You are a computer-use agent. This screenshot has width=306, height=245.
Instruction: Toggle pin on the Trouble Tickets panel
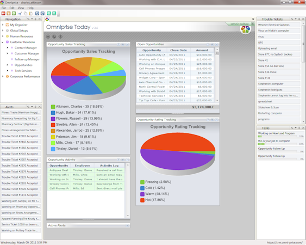click(299, 19)
